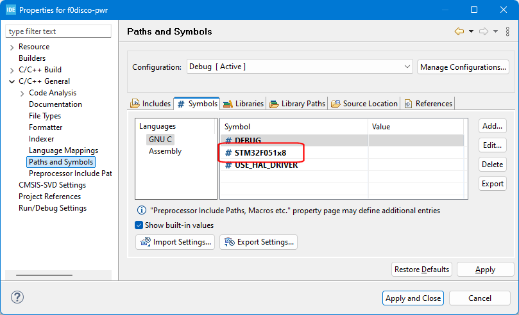Click the hash icon beside USE_HAL_DRIVER
The height and width of the screenshot is (315, 519).
click(228, 165)
